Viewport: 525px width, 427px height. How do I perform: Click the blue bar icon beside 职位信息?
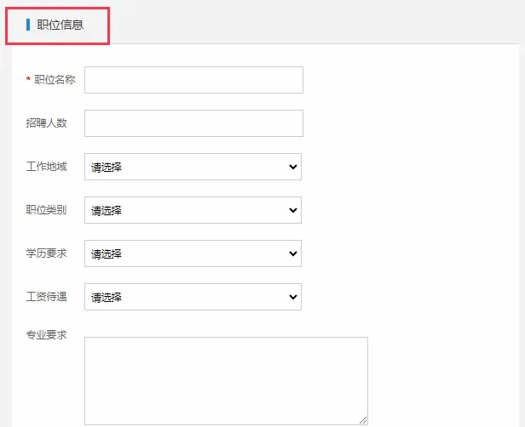point(28,25)
